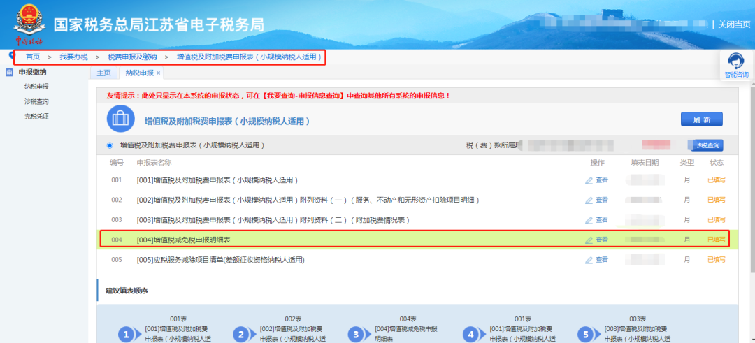Click step 5 circle icon

pyautogui.click(x=586, y=335)
